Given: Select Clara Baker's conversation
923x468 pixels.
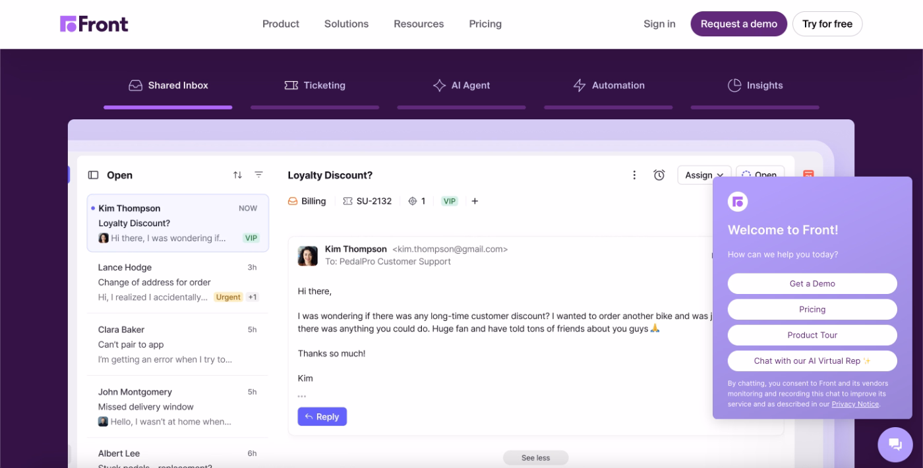Looking at the screenshot, I should click(177, 344).
